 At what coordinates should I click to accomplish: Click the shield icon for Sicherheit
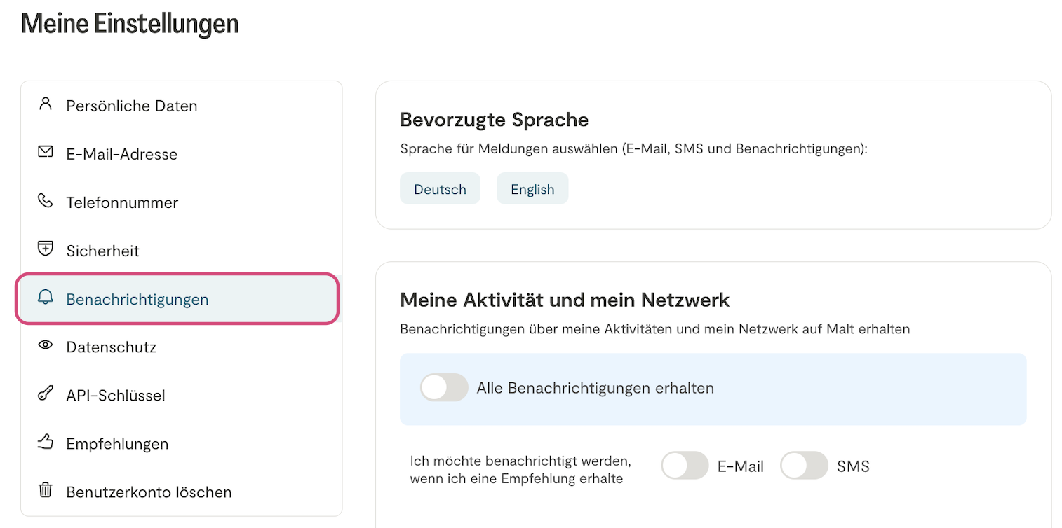pos(46,249)
